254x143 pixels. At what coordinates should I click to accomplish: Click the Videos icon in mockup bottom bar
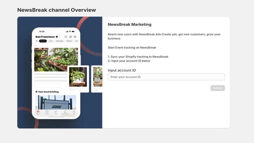pyautogui.click(x=47, y=112)
